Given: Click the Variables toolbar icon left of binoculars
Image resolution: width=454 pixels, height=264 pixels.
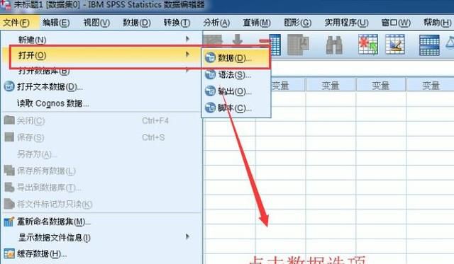Looking at the screenshot, I should tap(298, 45).
